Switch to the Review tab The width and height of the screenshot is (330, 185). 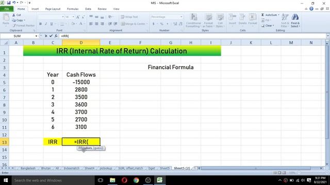click(x=102, y=9)
